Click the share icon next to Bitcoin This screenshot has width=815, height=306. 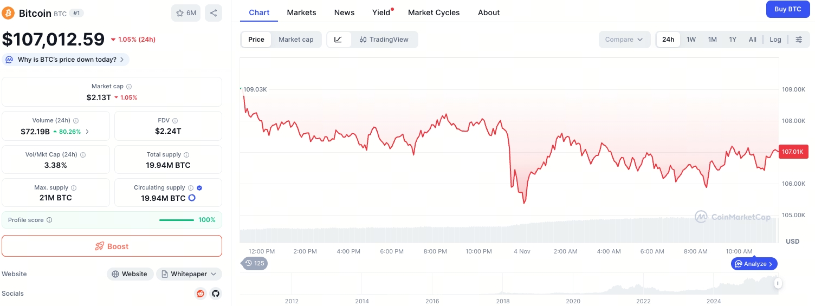pyautogui.click(x=214, y=13)
